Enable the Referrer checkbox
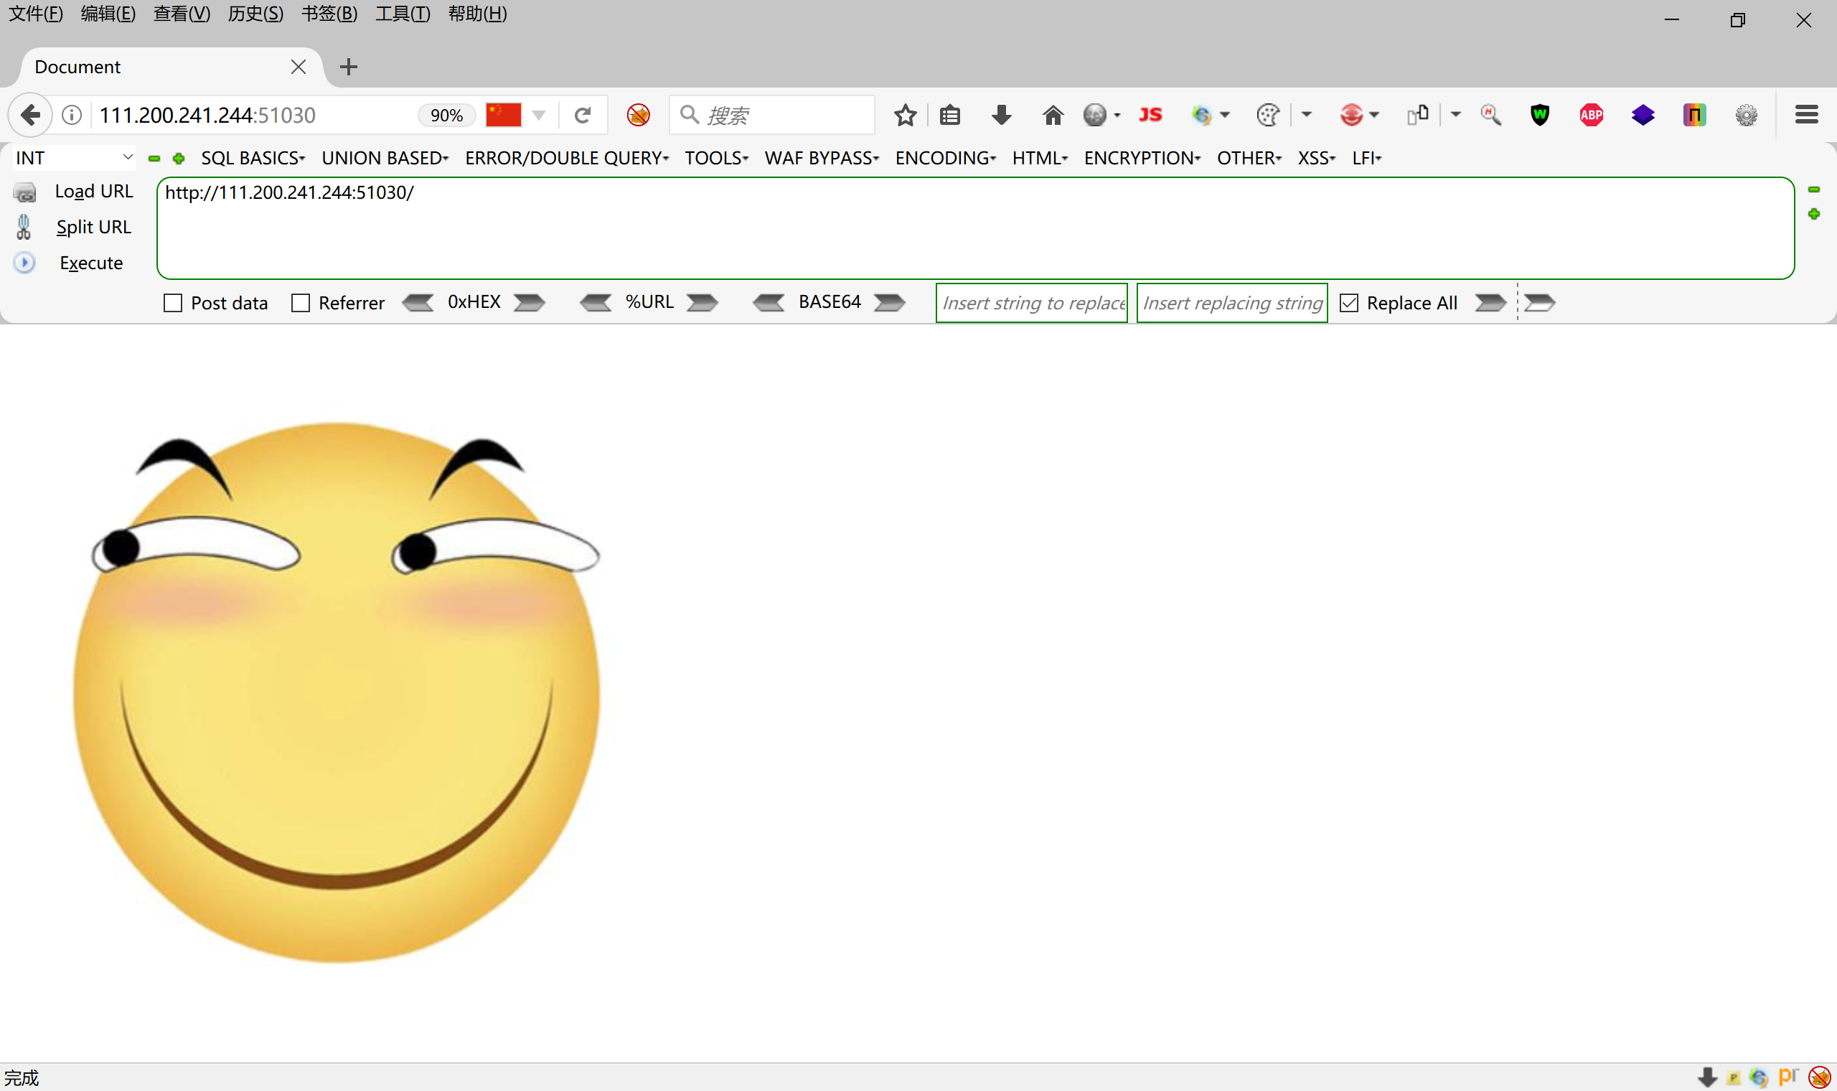This screenshot has width=1837, height=1091. tap(301, 303)
